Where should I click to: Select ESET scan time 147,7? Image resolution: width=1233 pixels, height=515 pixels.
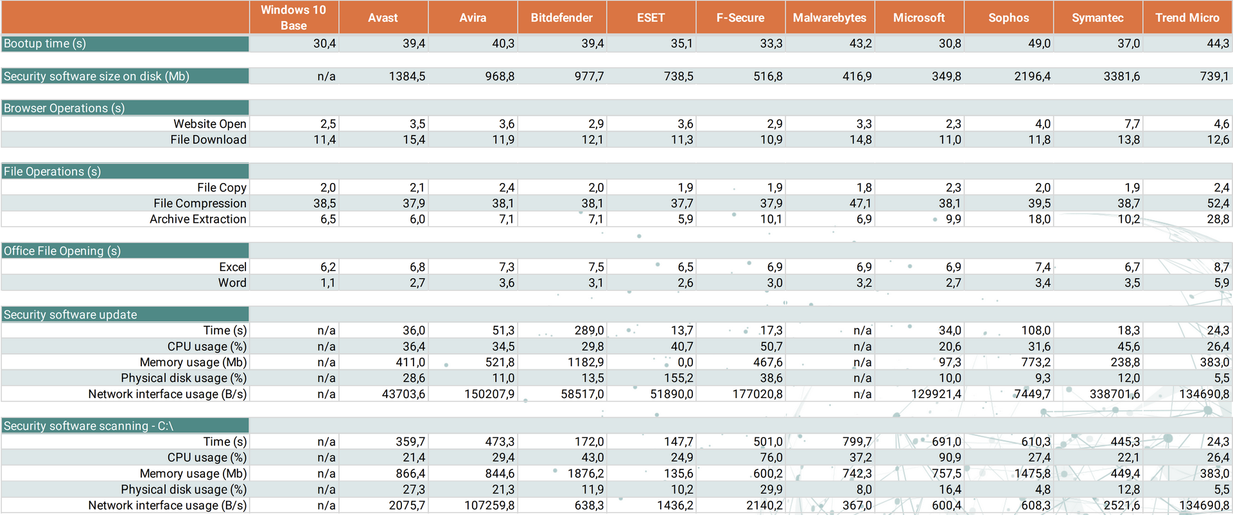[x=679, y=441]
